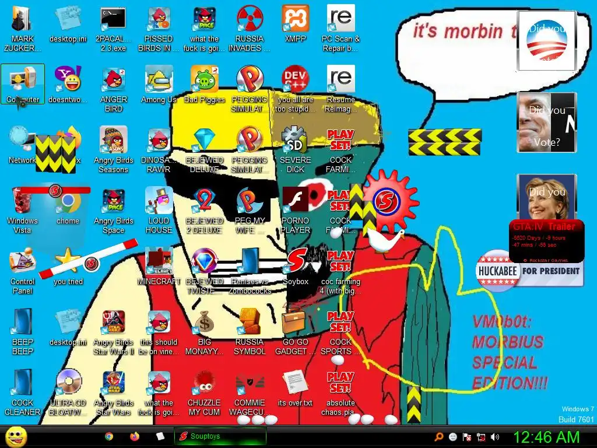Launch Chrome from the taskbar
The height and width of the screenshot is (448, 597).
[x=109, y=436]
